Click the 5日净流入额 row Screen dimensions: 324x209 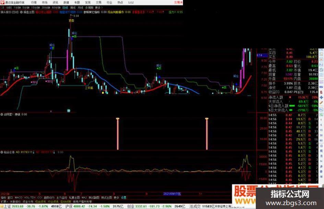click(x=293, y=106)
